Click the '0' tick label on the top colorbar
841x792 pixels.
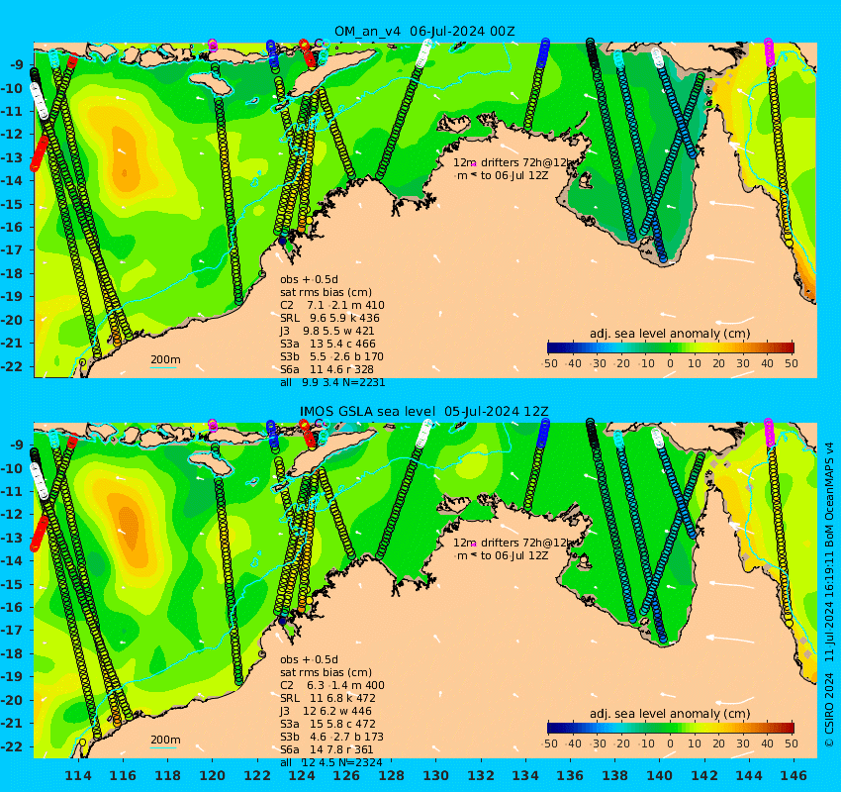[671, 363]
